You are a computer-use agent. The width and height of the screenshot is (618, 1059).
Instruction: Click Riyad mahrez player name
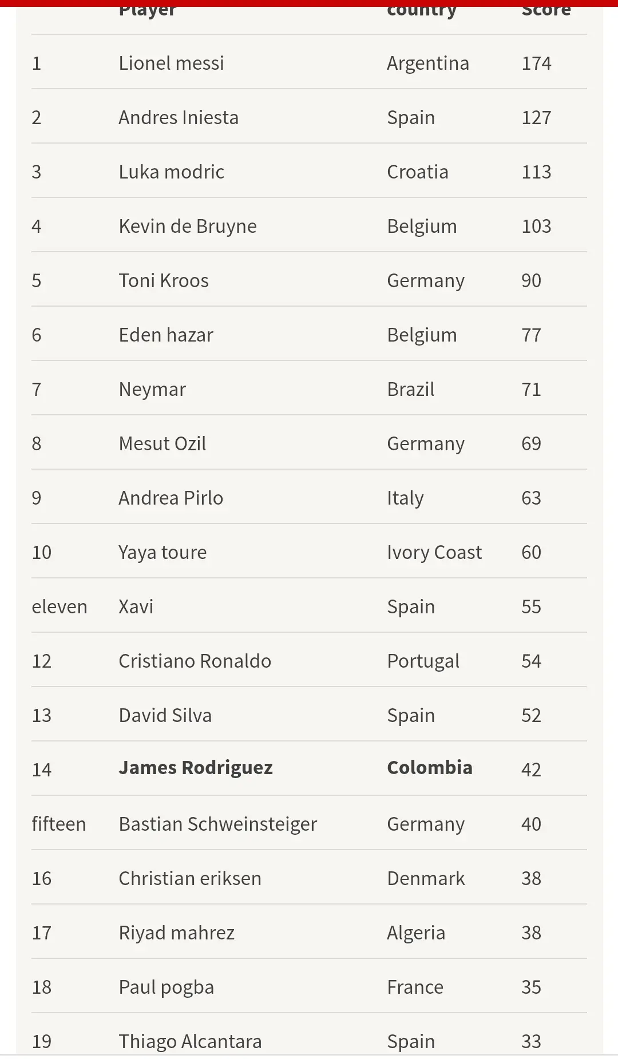[177, 933]
